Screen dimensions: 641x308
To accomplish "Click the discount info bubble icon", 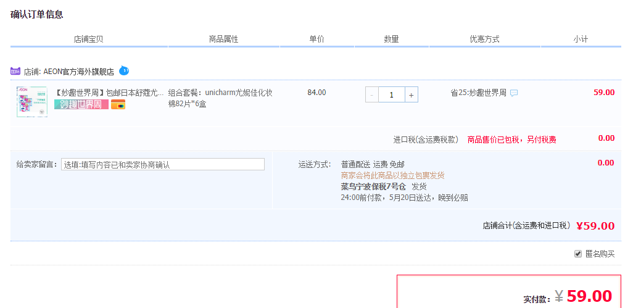I will pos(514,93).
